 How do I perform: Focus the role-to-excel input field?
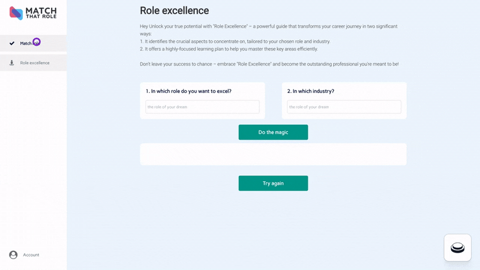202,107
